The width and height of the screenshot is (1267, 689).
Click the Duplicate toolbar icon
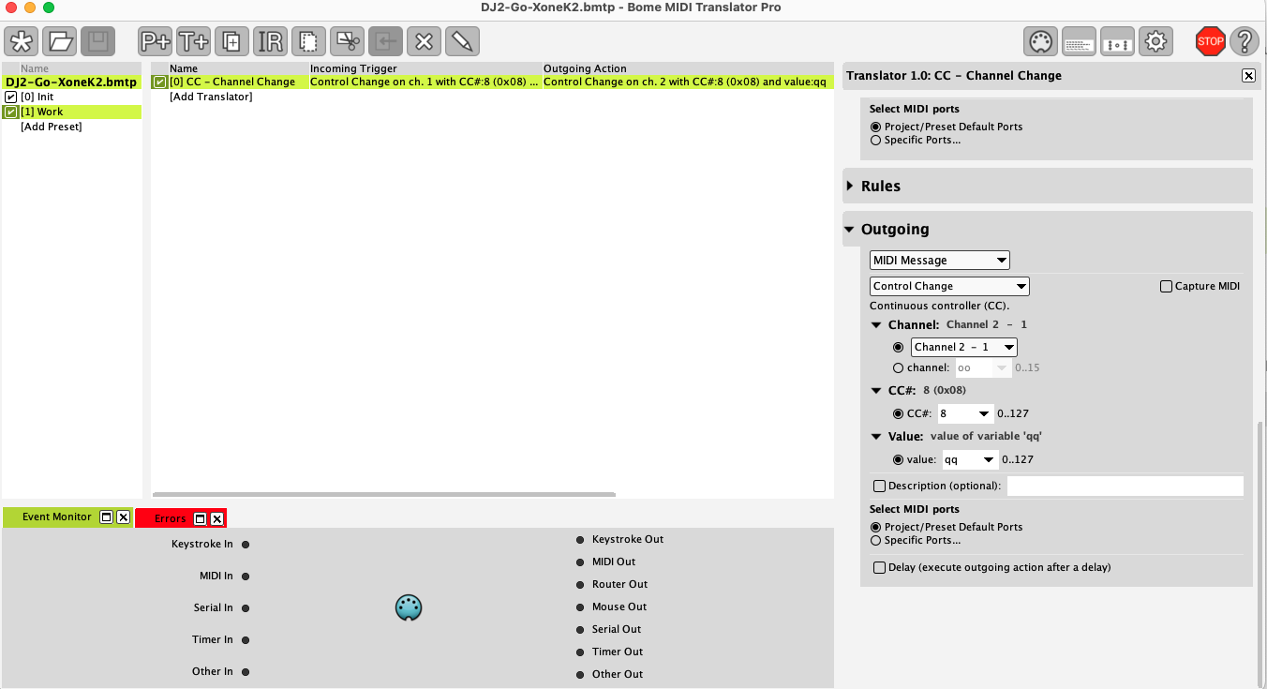coord(231,41)
